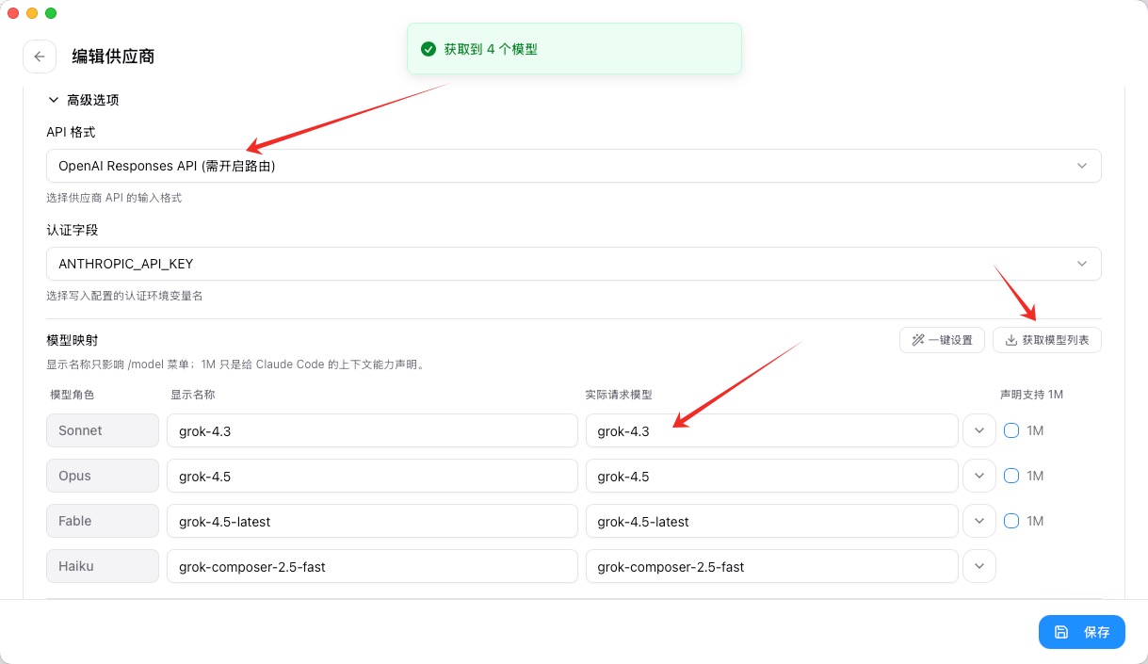
Task: Click the Haiku role label
Action: click(103, 566)
